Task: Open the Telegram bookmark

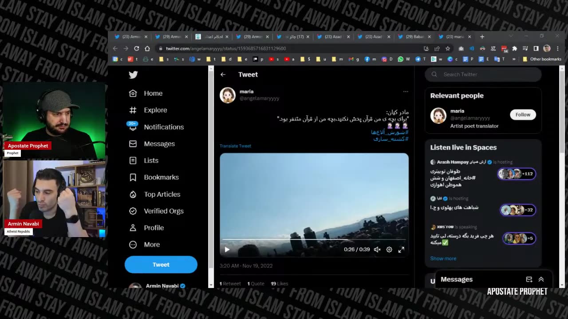Action: [420, 59]
